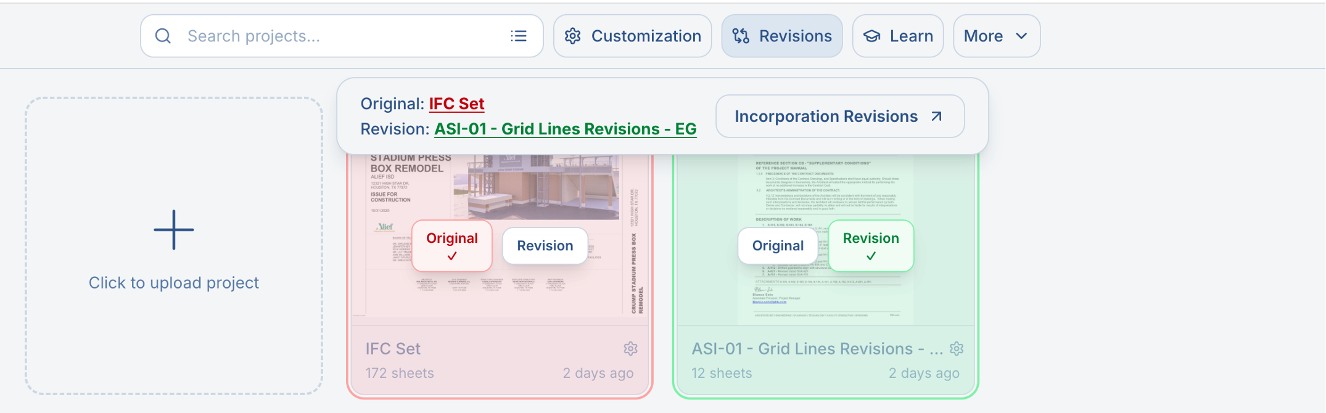Mark the ASI-01 card as Original
Image resolution: width=1326 pixels, height=413 pixels.
point(778,246)
